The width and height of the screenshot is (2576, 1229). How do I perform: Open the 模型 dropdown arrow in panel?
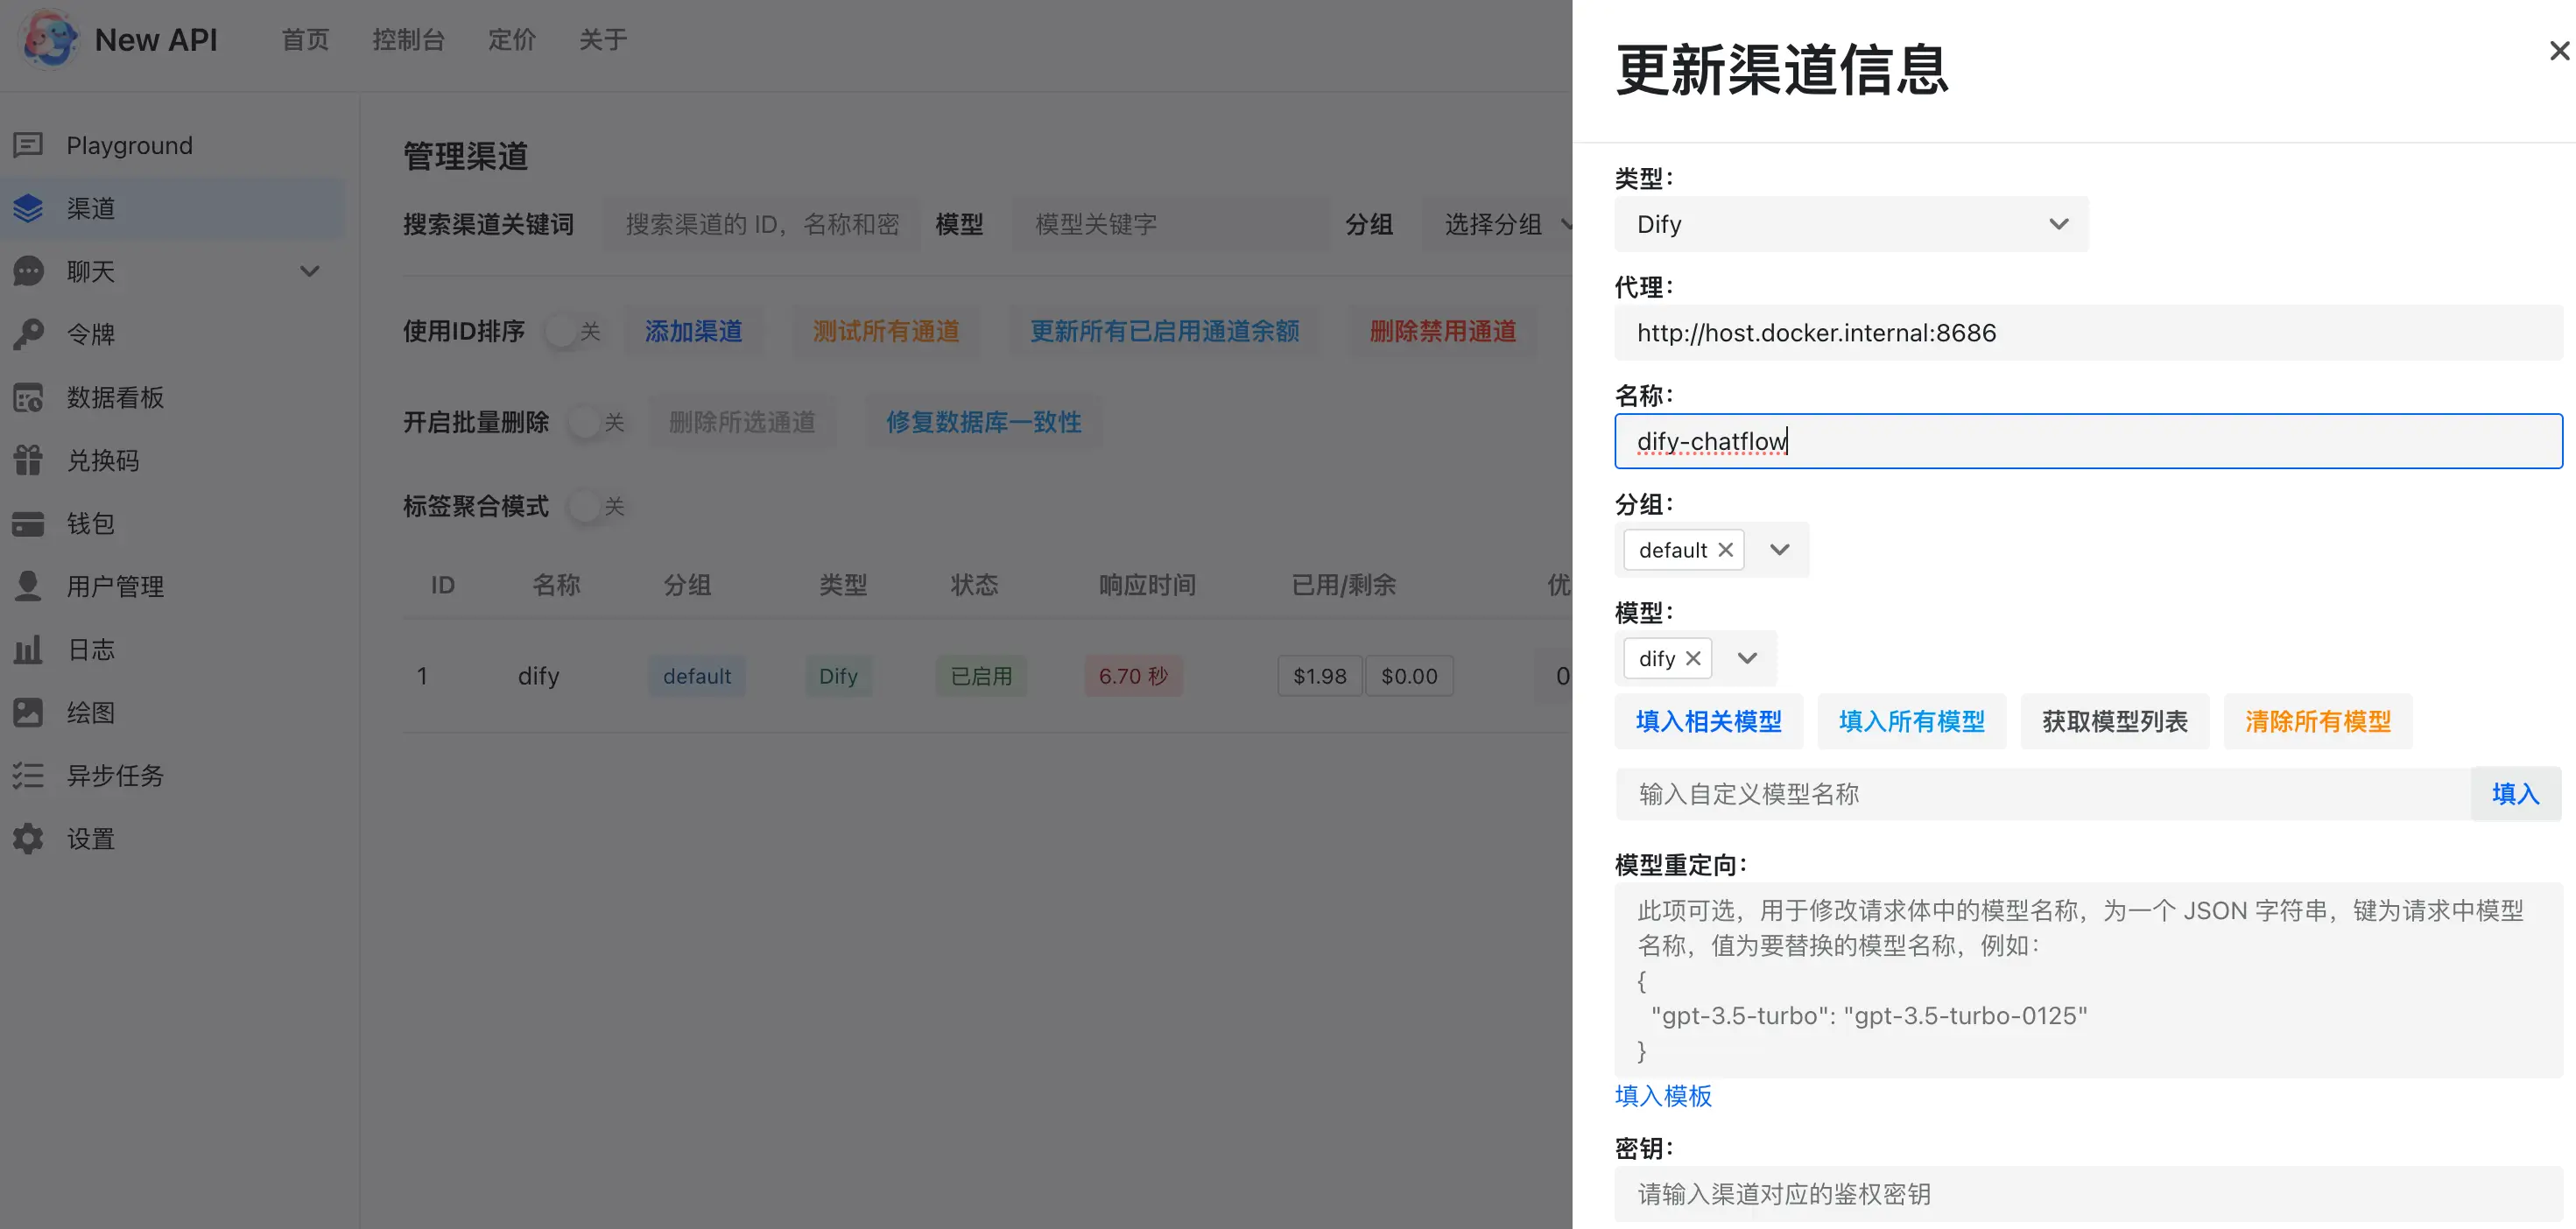coord(1747,658)
